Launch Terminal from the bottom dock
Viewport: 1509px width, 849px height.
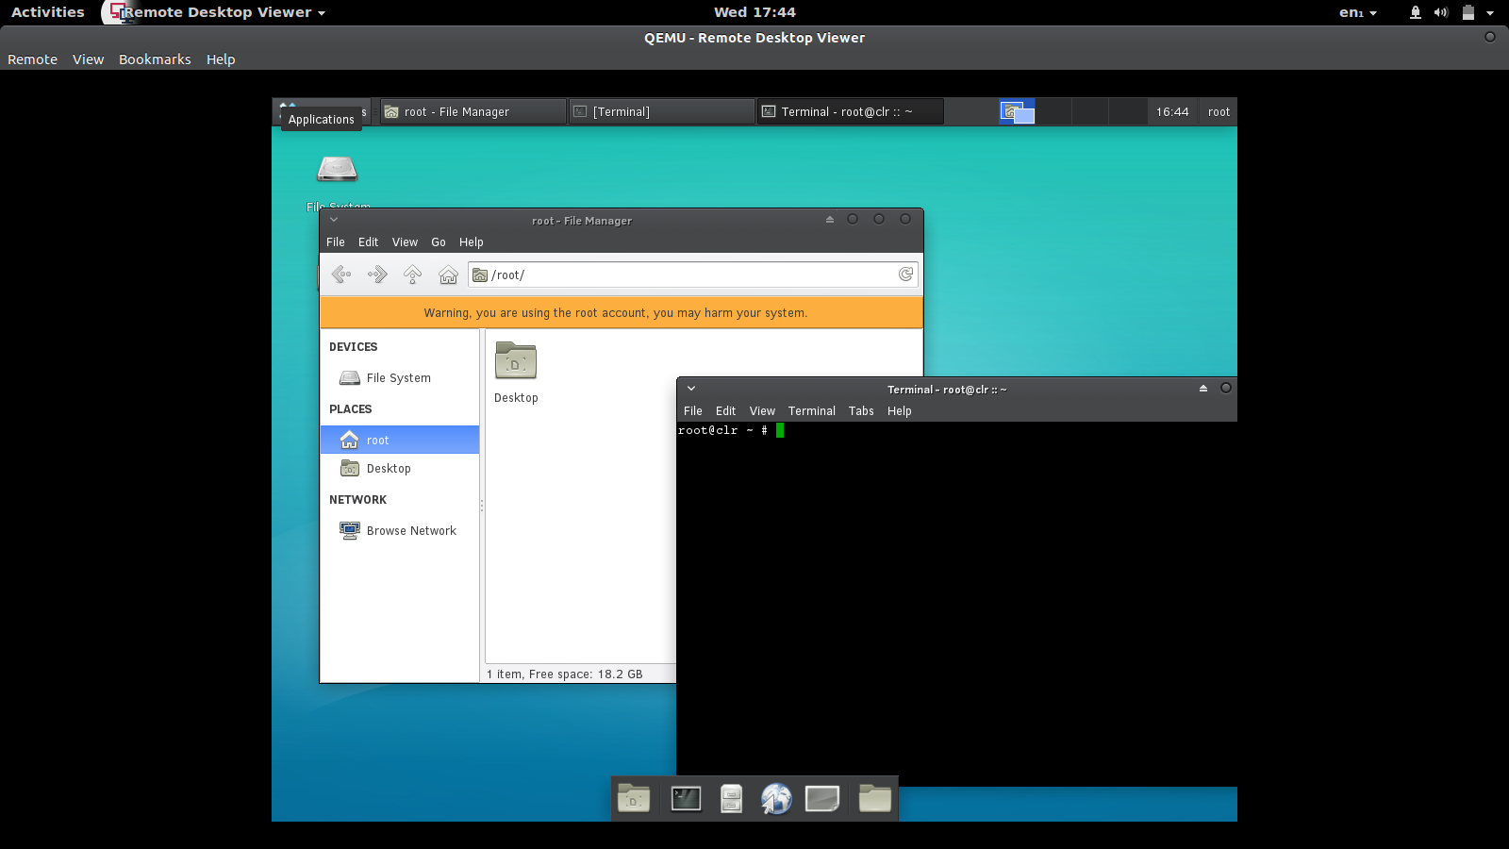click(x=686, y=799)
